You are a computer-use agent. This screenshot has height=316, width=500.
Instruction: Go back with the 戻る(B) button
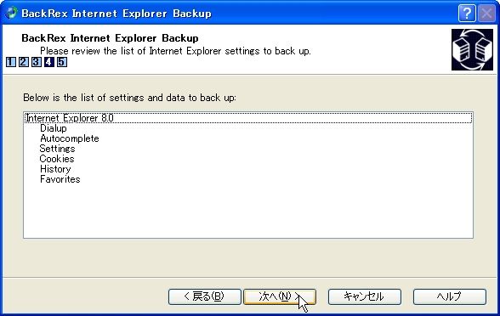tap(205, 296)
